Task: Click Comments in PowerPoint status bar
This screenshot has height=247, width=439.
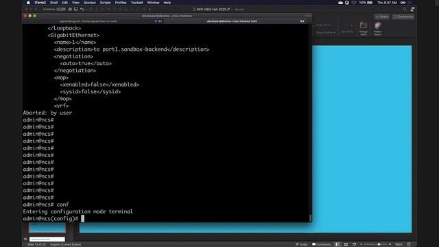Action: [x=322, y=244]
